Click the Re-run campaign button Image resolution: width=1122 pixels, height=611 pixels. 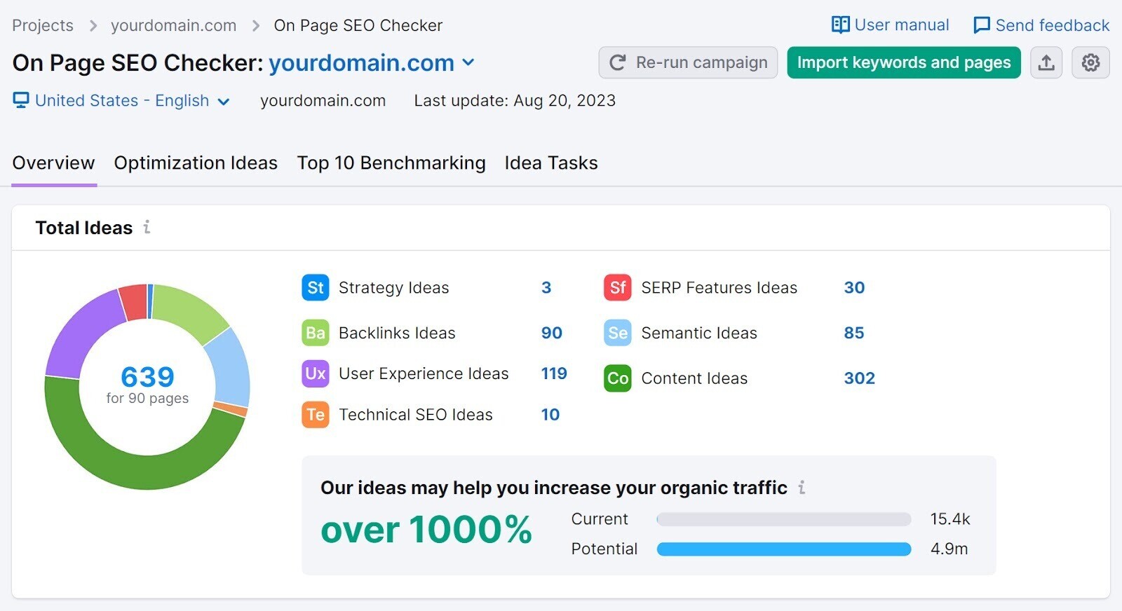(x=688, y=63)
